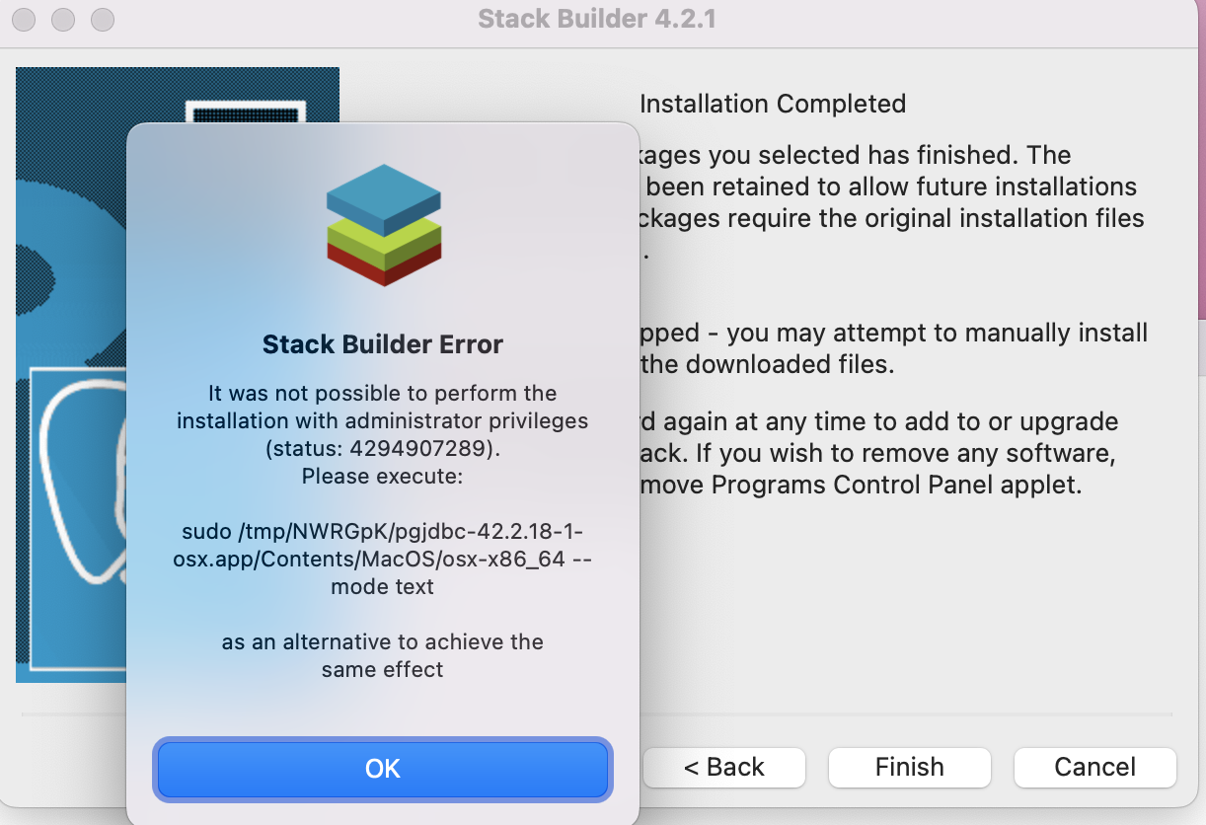1206x825 pixels.
Task: Click the status code 4294907289 text
Action: point(383,449)
